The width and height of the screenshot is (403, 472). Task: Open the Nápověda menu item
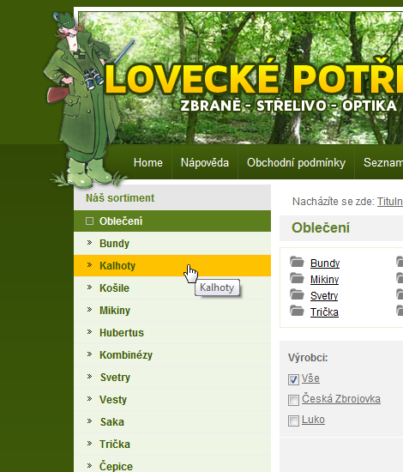tap(205, 162)
